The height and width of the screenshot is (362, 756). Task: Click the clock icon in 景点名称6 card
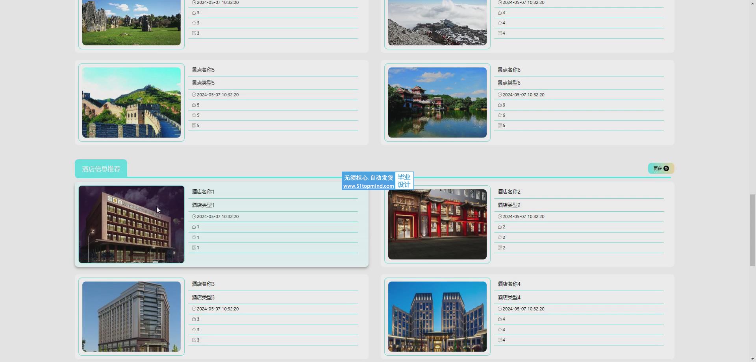coord(500,95)
